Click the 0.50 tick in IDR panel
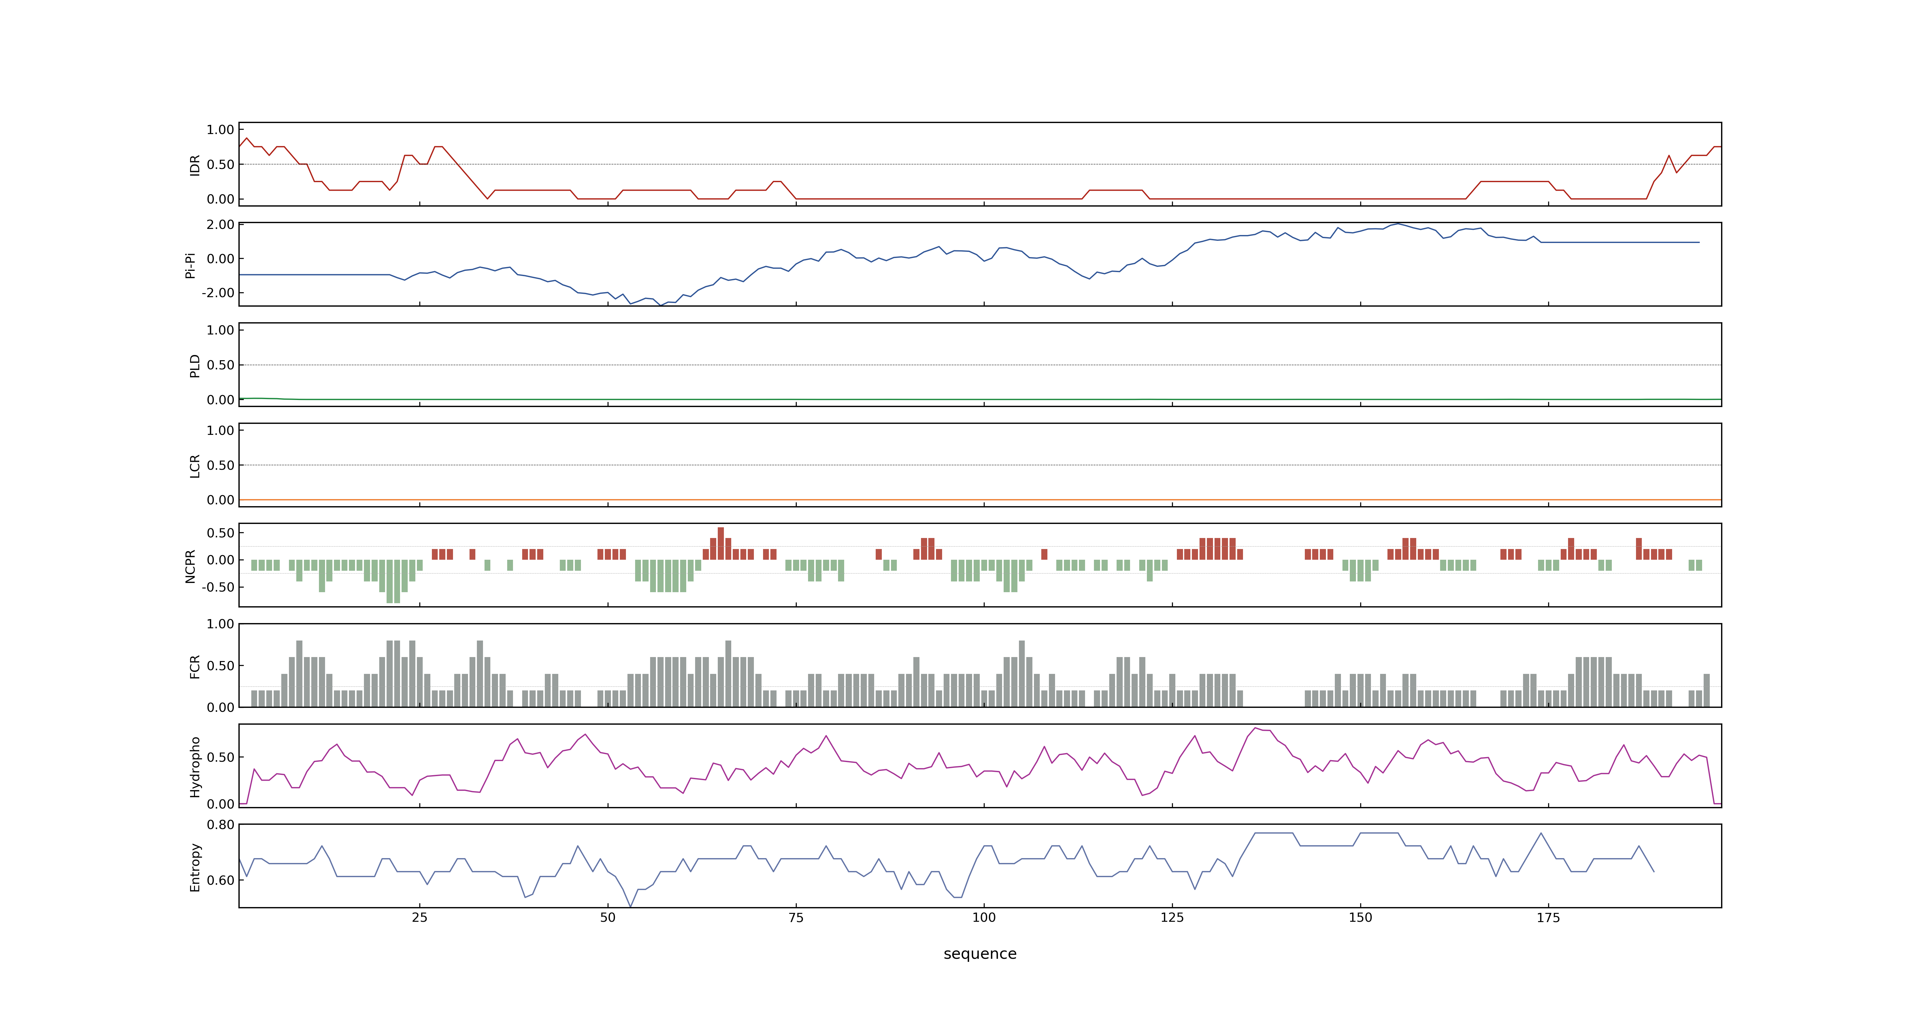The image size is (1913, 1020). [x=221, y=165]
